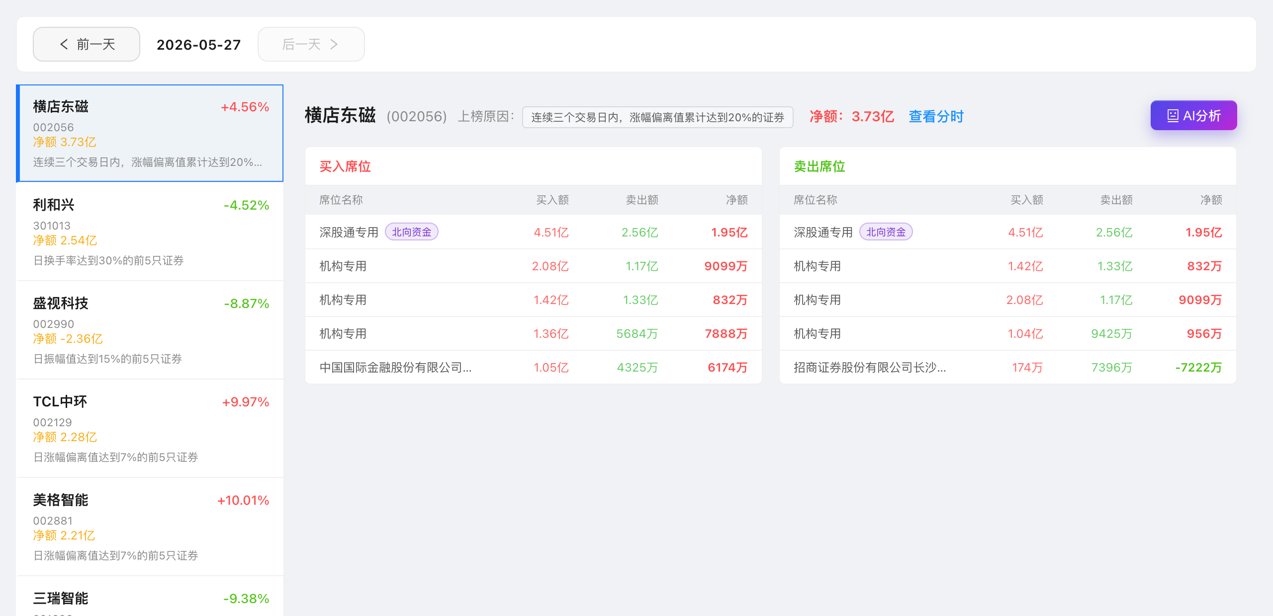This screenshot has width=1273, height=616.
Task: Click 净额 -2.36亿 on 盛视科技's card
Action: [68, 339]
